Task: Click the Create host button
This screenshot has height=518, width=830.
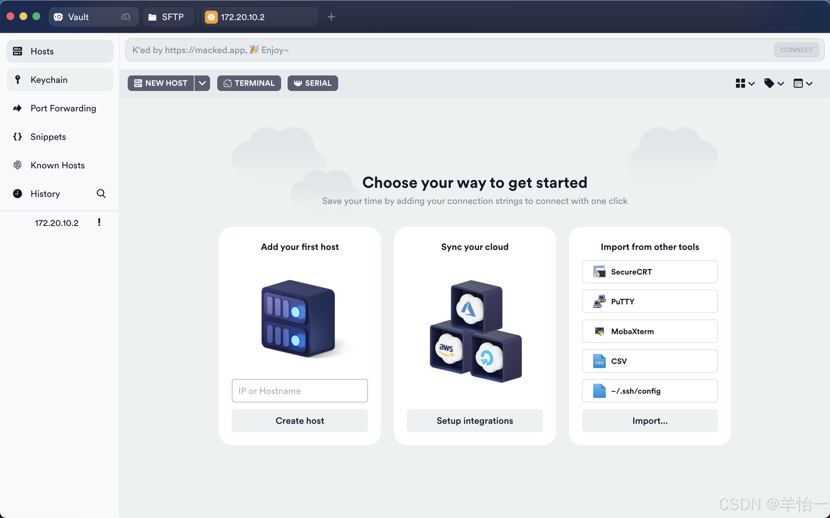Action: pyautogui.click(x=300, y=420)
